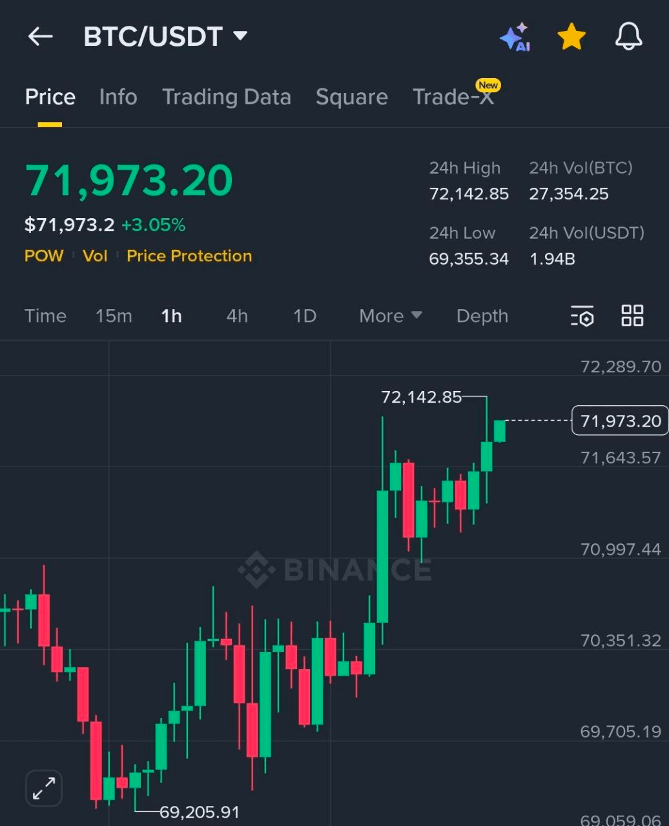Open the AI sparkle assistant icon
The height and width of the screenshot is (826, 669).
(515, 37)
